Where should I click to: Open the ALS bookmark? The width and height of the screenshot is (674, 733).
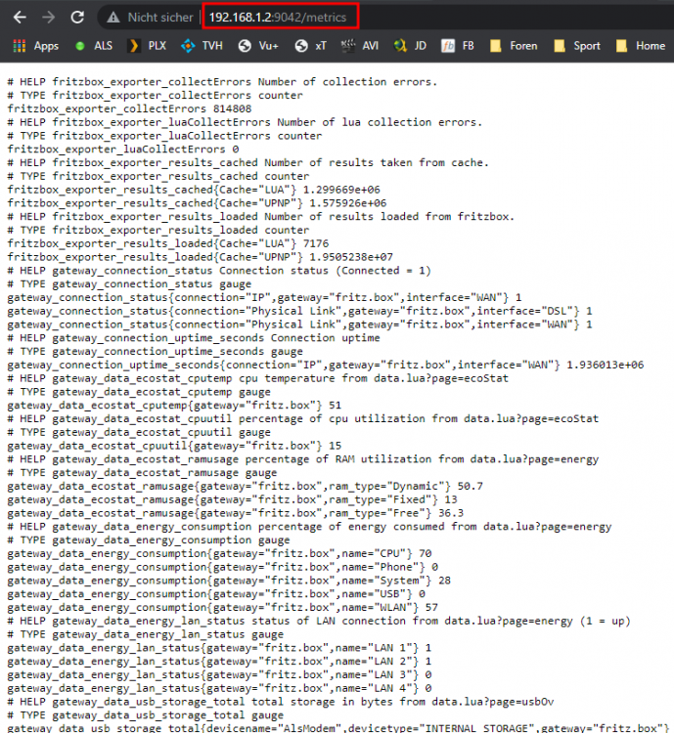click(94, 46)
